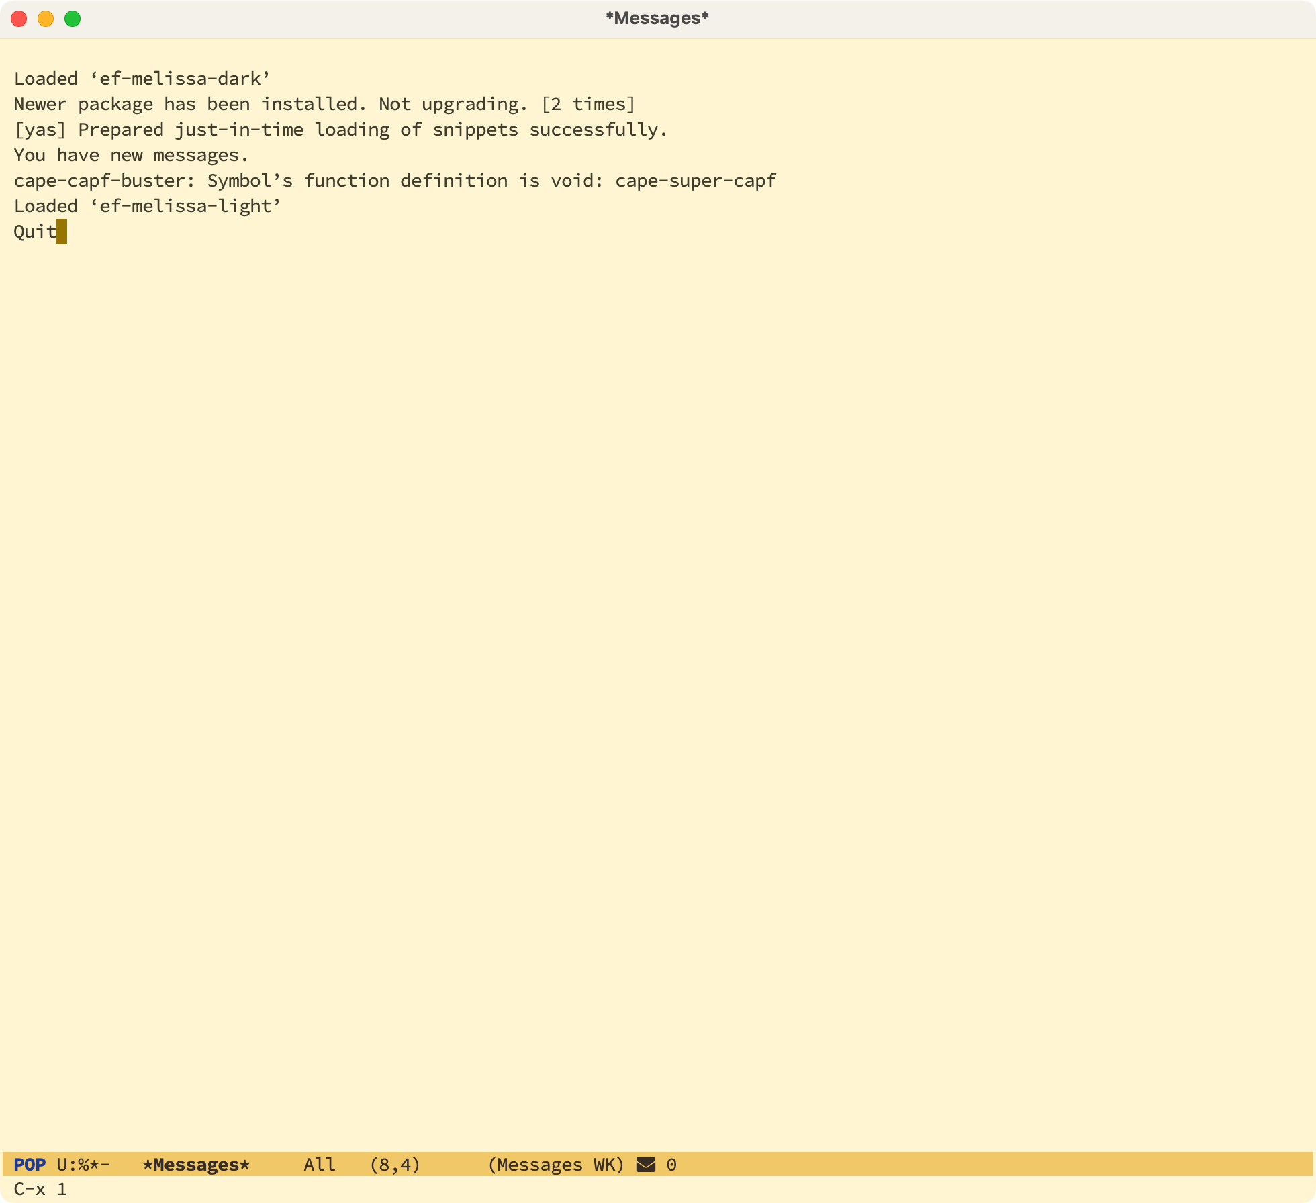This screenshot has height=1203, width=1316.
Task: Click the "You have new messages." line
Action: (131, 155)
